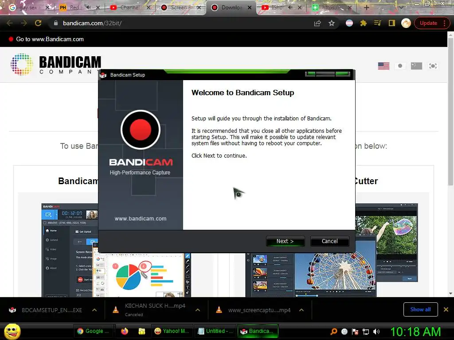The width and height of the screenshot is (454, 340).
Task: Open the media control playlist icon
Action: point(377,23)
